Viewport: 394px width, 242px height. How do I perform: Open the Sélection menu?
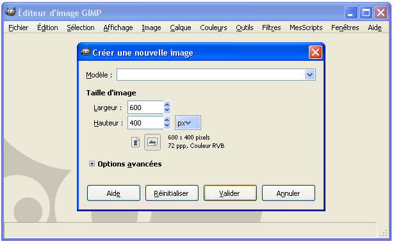81,28
